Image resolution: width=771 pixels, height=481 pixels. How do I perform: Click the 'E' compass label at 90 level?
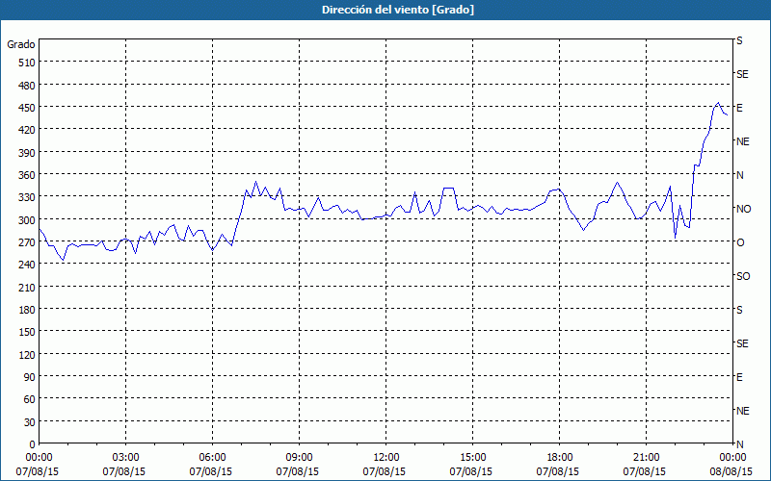point(739,377)
